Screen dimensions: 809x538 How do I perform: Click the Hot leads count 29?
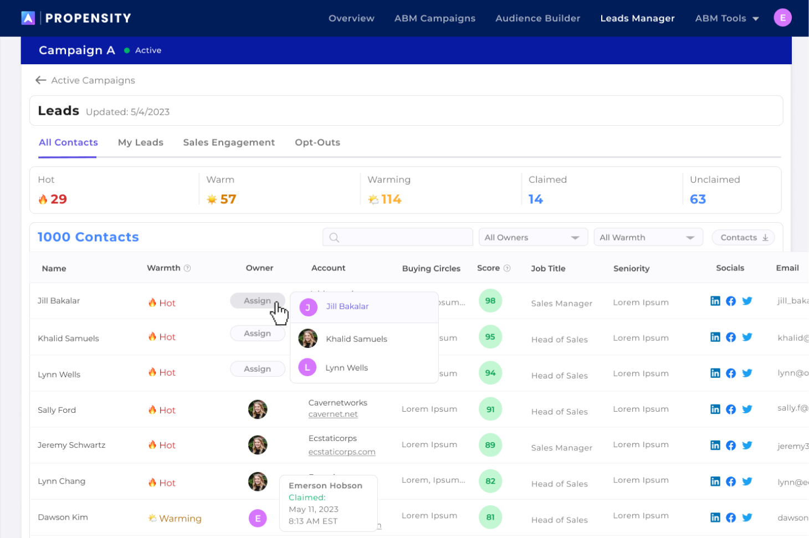click(59, 199)
